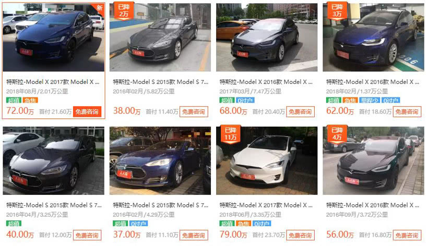The image size is (428, 246).
Task: Open the title link of the 68.00万 Model X
Action: pyautogui.click(x=266, y=82)
